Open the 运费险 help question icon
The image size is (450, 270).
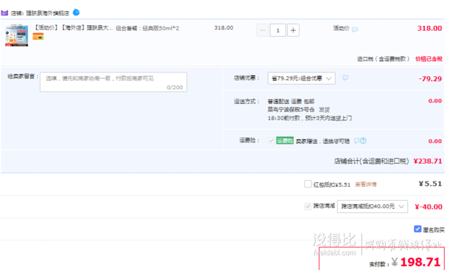pos(363,141)
